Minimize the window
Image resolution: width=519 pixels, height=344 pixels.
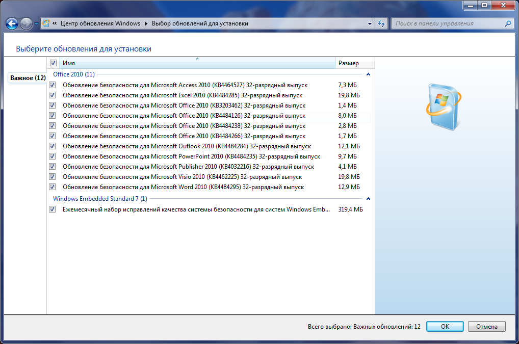471,5
